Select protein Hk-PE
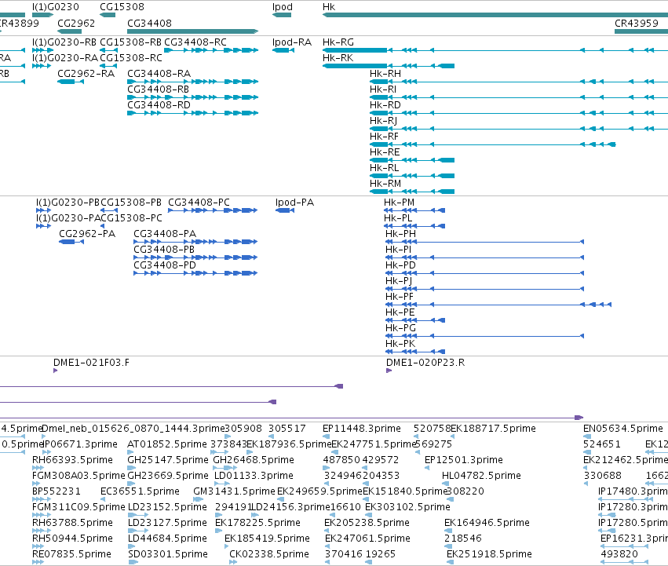Screen dimensions: 668x566 point(400,312)
